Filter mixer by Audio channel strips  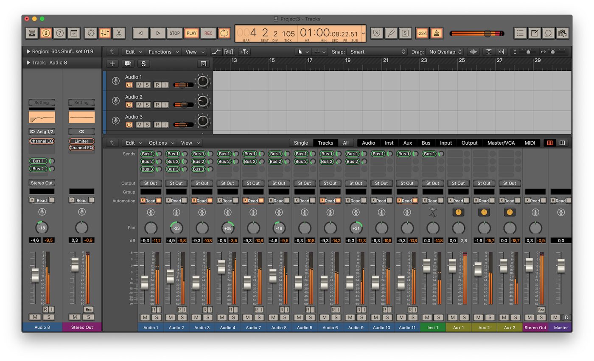coord(368,143)
